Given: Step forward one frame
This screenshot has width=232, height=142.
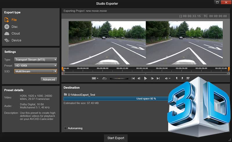Looking at the screenshot, I should 152,78.
